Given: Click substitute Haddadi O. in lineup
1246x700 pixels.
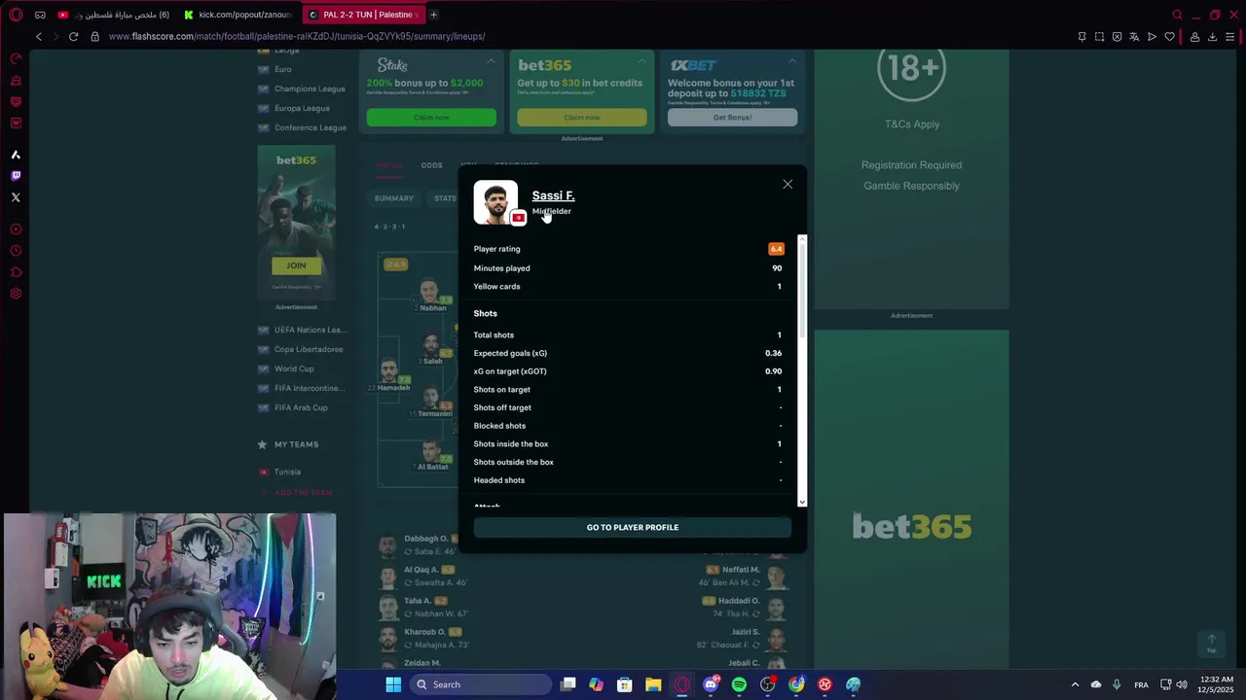Looking at the screenshot, I should 739,601.
